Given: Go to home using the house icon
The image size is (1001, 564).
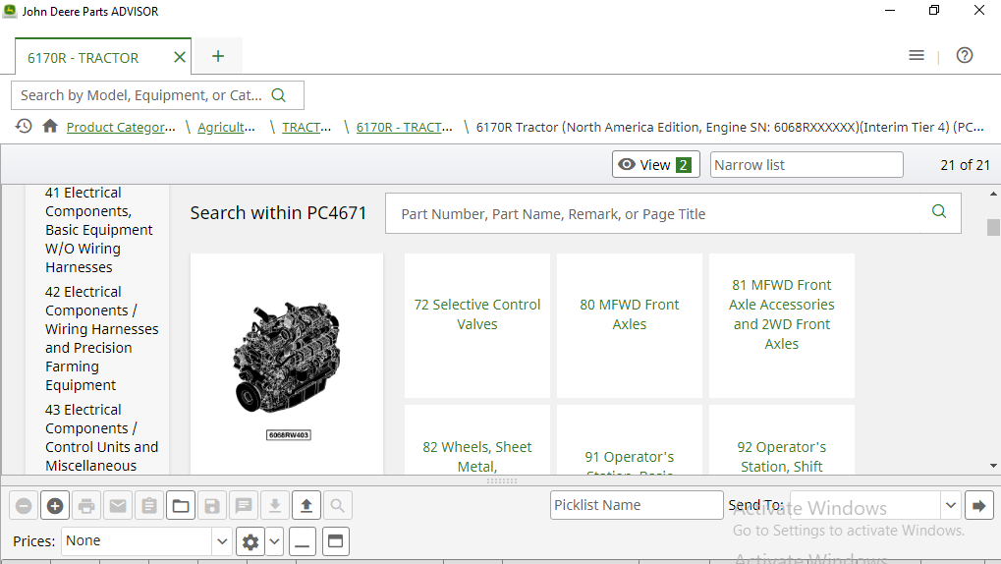Looking at the screenshot, I should (x=50, y=127).
